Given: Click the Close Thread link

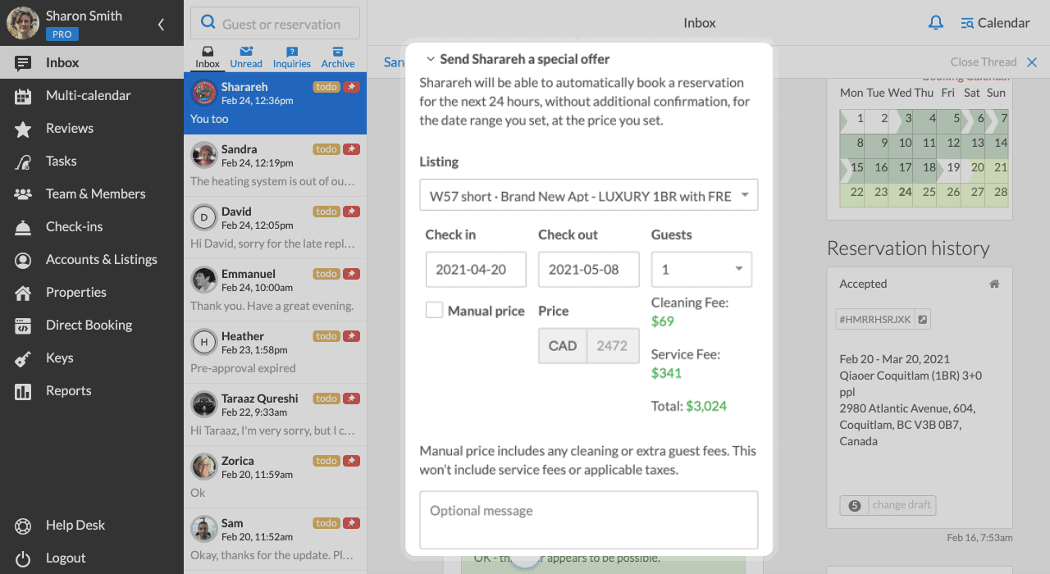Looking at the screenshot, I should tap(993, 62).
